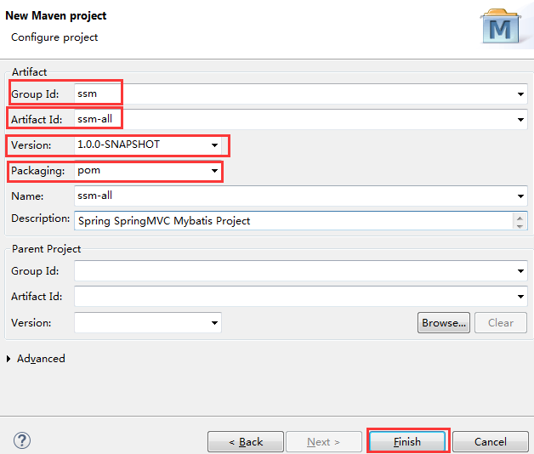This screenshot has width=534, height=454.
Task: Click the Artifact group heading
Action: coord(29,72)
